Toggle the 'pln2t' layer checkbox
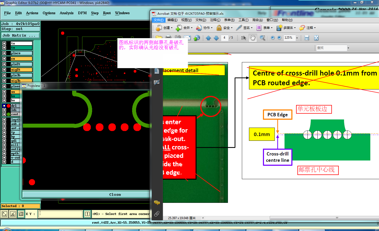 coord(4,64)
